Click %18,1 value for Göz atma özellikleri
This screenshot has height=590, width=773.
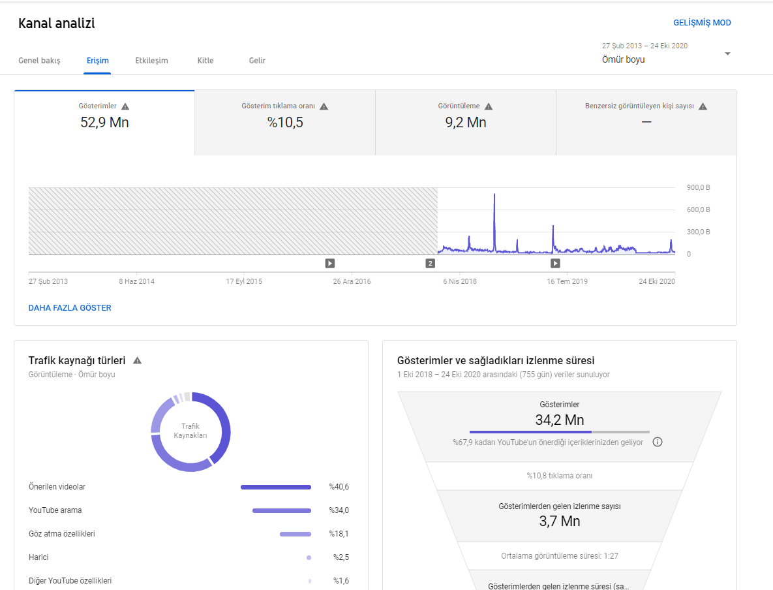coord(339,534)
